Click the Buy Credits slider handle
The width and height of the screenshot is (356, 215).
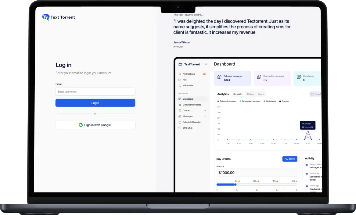(235, 185)
